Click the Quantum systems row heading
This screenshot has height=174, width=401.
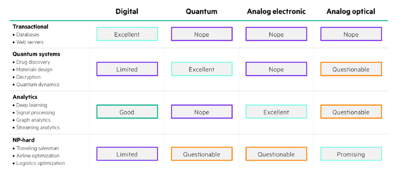(36, 54)
